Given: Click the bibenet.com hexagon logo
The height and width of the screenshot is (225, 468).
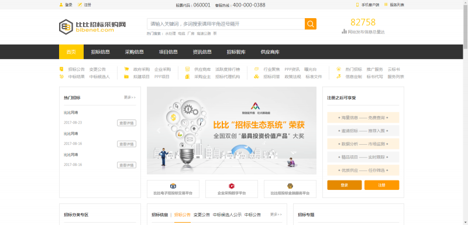Looking at the screenshot, I should [66, 26].
